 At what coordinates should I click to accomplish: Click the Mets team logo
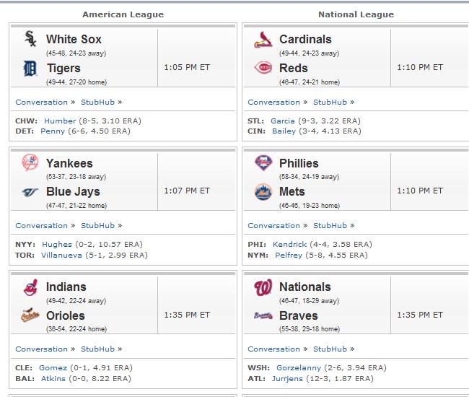tap(263, 192)
